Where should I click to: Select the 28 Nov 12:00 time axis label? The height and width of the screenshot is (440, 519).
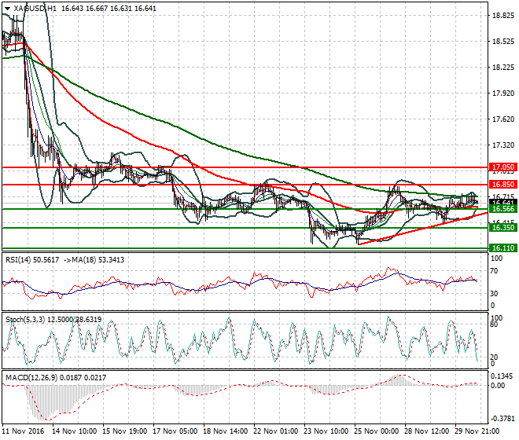[427, 431]
